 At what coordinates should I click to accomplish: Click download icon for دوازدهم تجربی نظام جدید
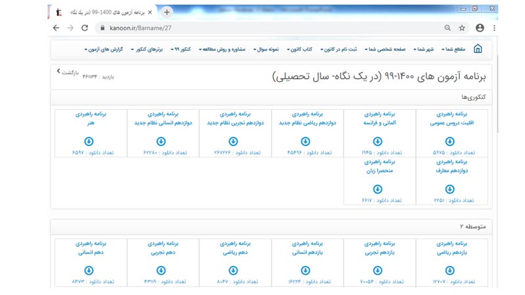click(233, 141)
